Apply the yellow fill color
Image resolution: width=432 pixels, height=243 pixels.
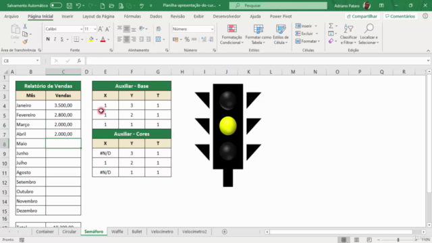point(91,39)
